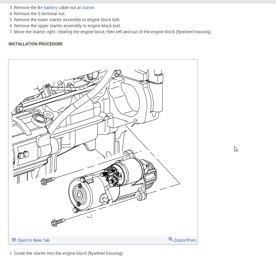Select step 6 upper starter bolt text

pos(68,26)
